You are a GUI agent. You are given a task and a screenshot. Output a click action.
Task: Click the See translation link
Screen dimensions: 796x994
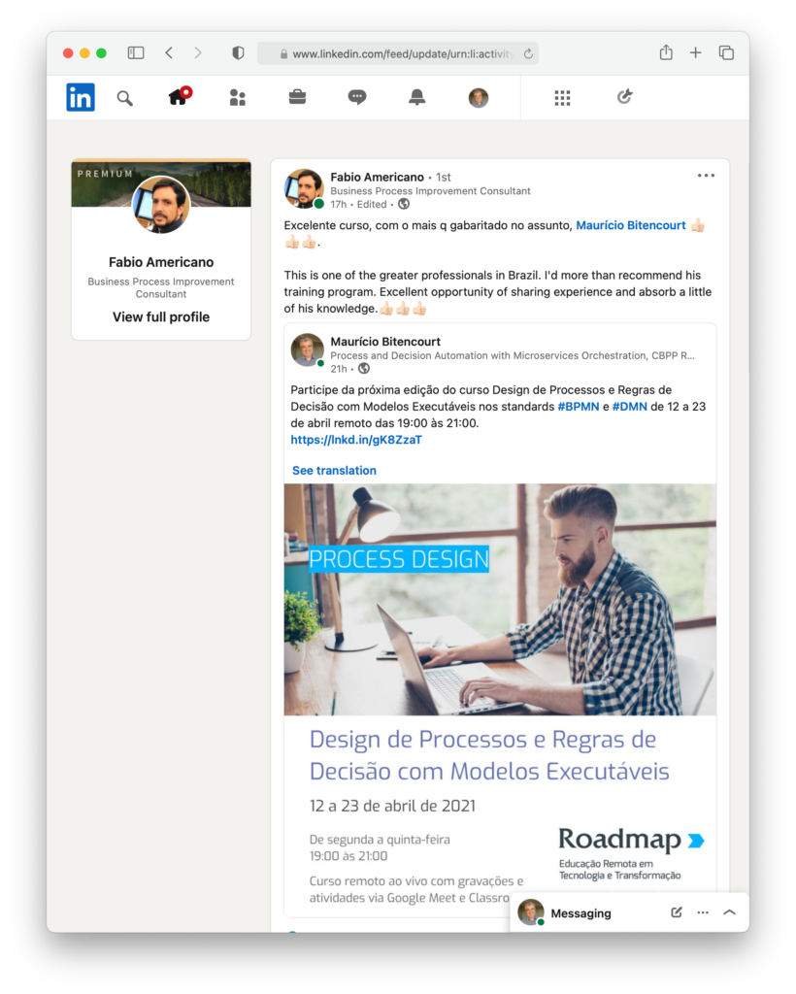click(334, 471)
